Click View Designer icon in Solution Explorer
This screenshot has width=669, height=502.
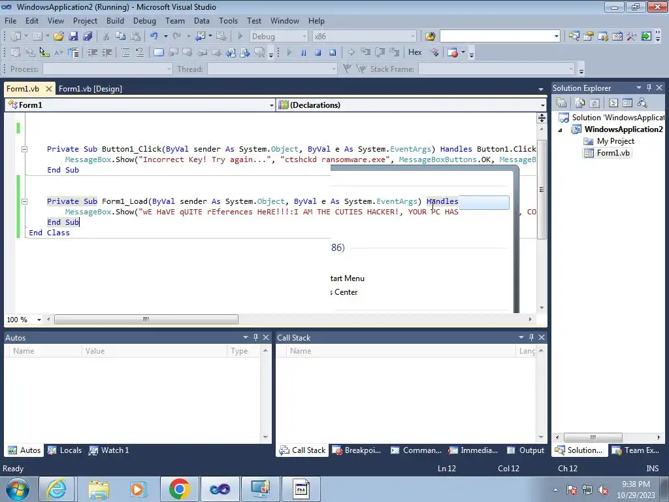(x=627, y=103)
